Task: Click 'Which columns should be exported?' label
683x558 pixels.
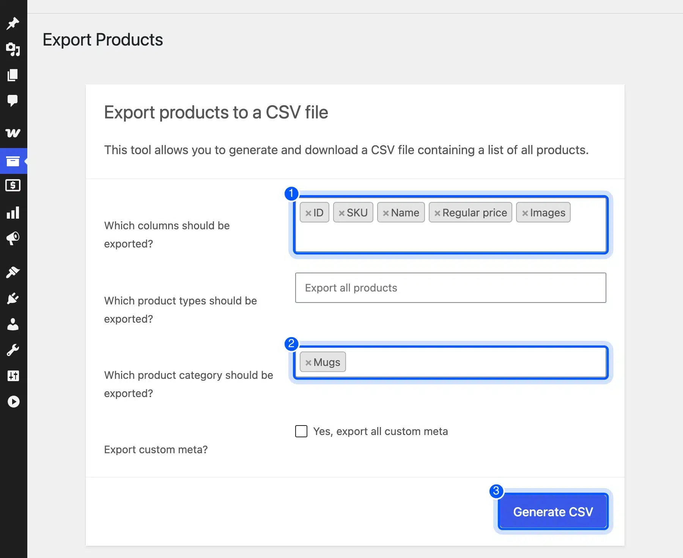Action: pos(167,235)
